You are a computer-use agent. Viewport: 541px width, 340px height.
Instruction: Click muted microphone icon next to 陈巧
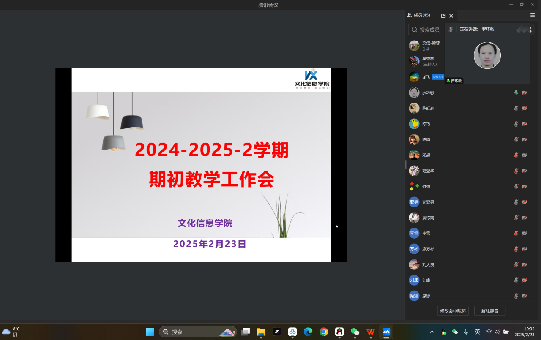click(516, 124)
